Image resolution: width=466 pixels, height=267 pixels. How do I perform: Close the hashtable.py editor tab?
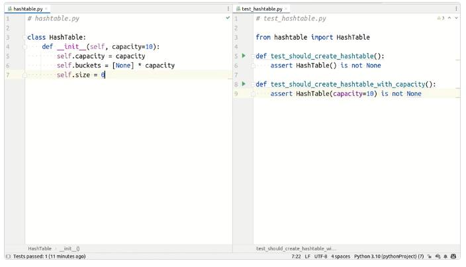46,9
